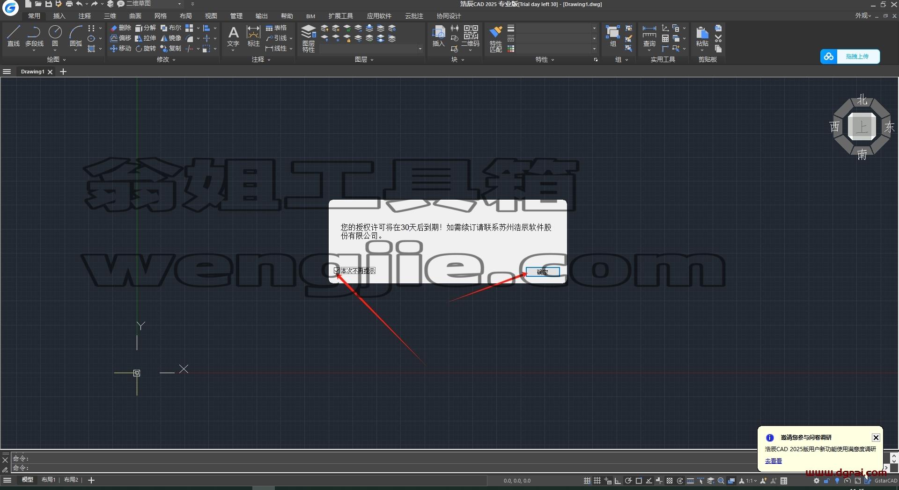
Task: Open the 扩展工具 ribbon tab
Action: tap(341, 16)
